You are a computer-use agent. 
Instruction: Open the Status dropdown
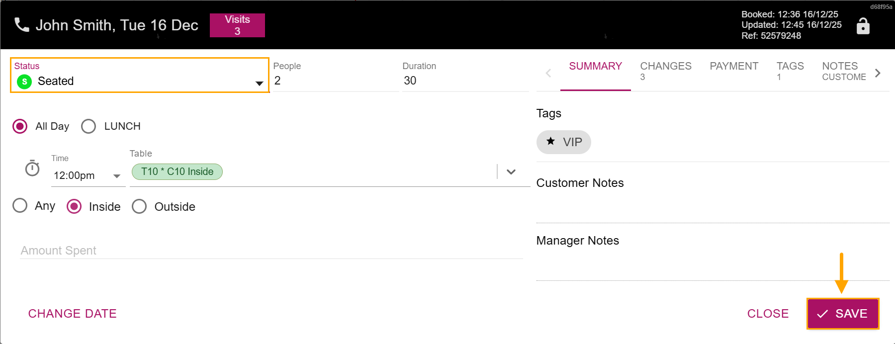[x=259, y=83]
